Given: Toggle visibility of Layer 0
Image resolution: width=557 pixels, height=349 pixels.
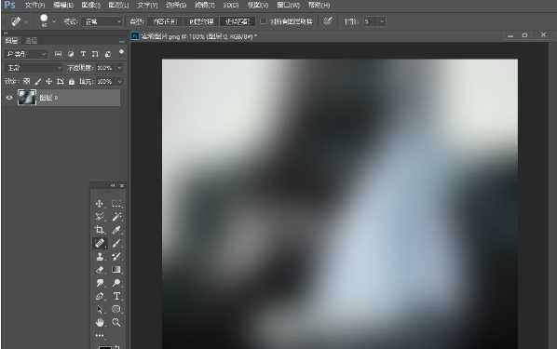Looking at the screenshot, I should point(9,98).
